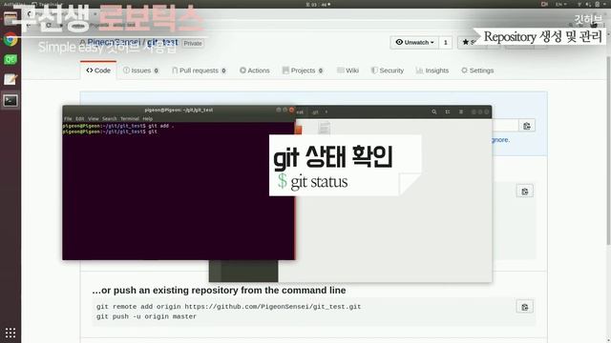
Task: Open the system status menu
Action: [592, 4]
